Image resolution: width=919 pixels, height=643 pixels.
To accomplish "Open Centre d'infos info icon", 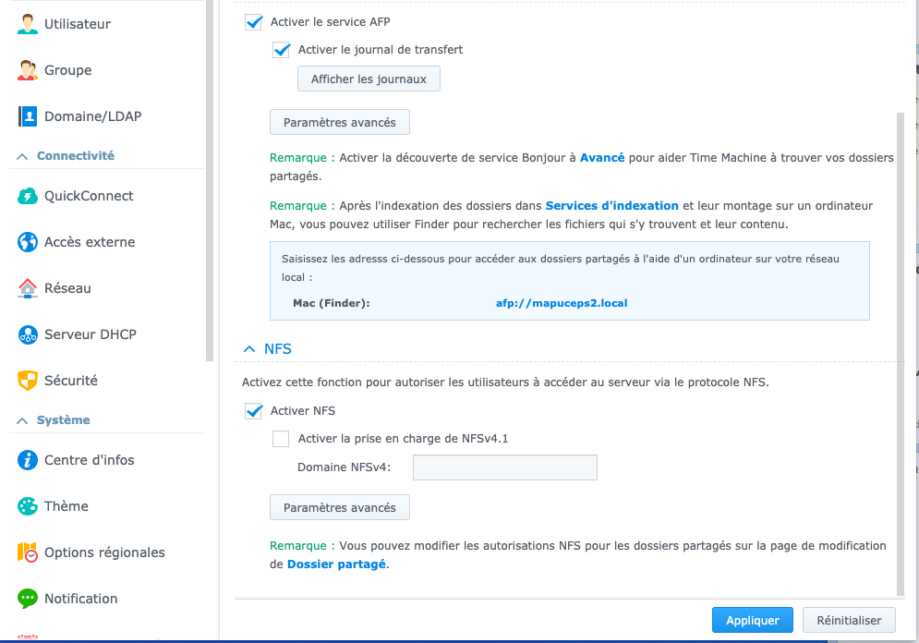I will coord(27,460).
